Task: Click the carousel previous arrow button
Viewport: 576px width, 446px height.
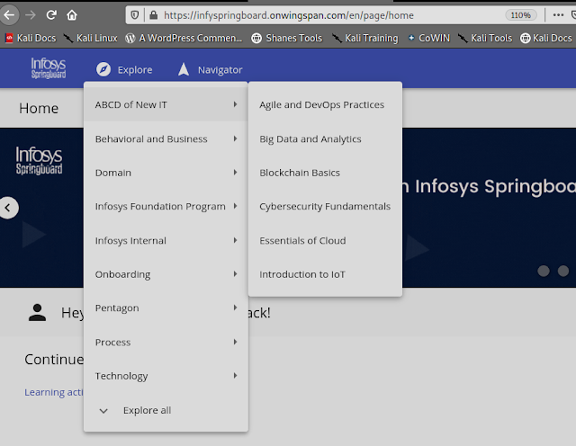Action: (x=8, y=208)
